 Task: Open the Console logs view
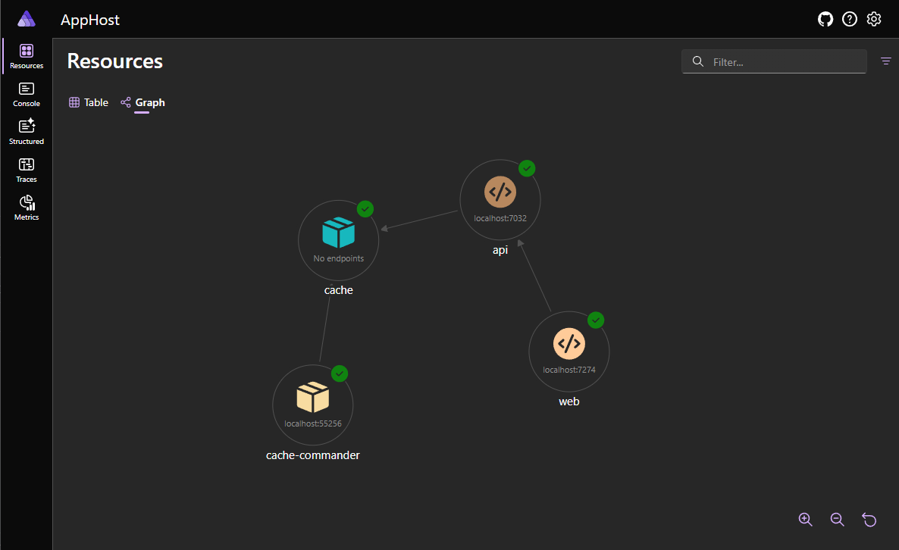tap(26, 92)
